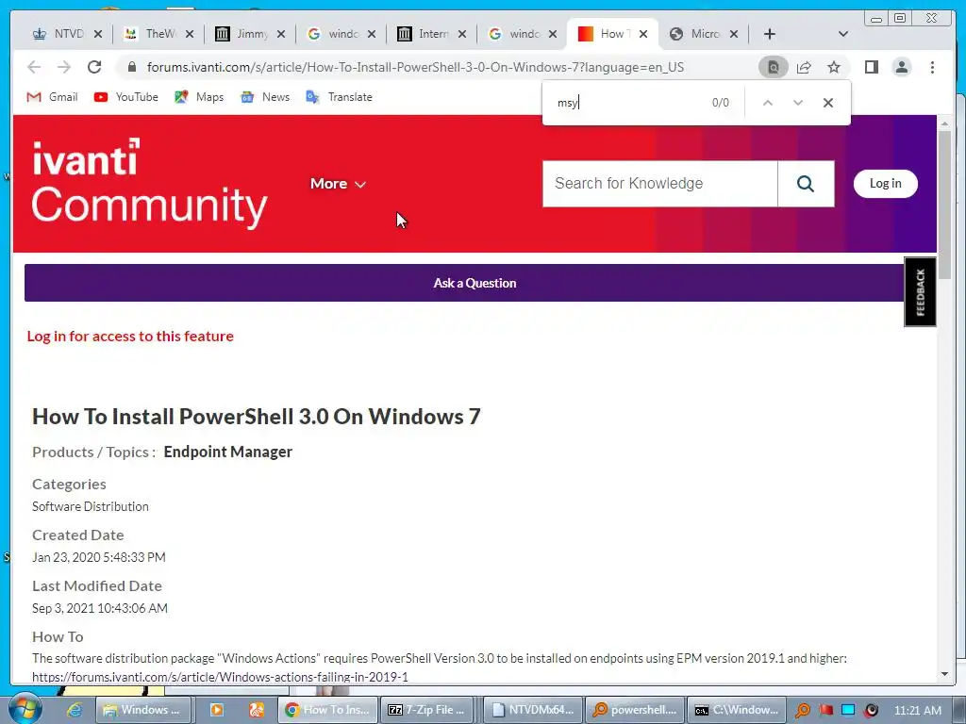Click the Search for Knowledge input field
The height and width of the screenshot is (724, 966).
coord(659,184)
